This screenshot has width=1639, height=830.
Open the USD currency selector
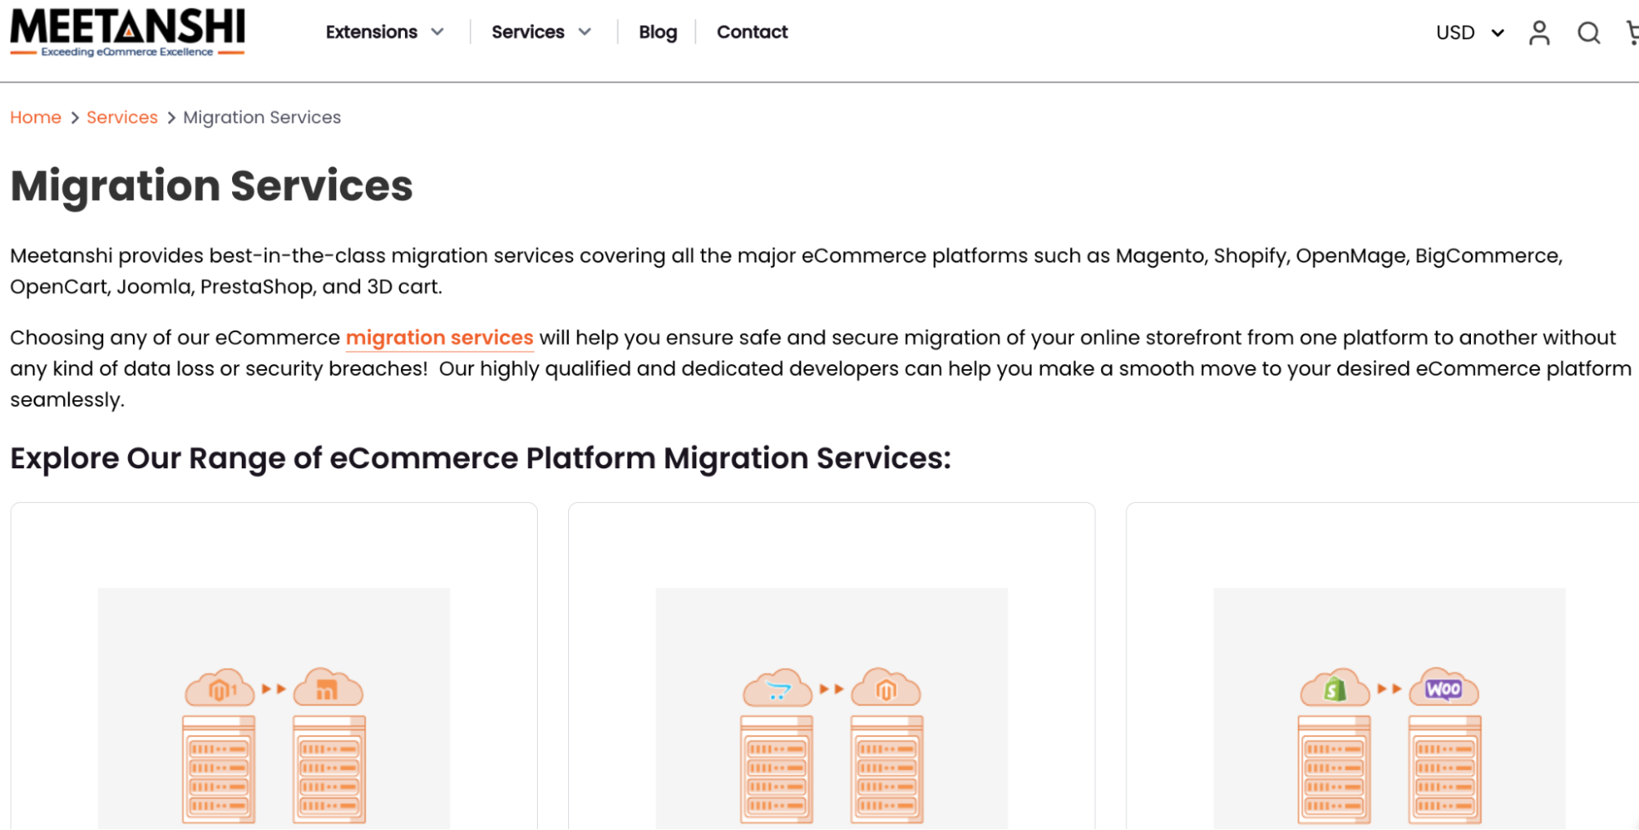[x=1469, y=33]
